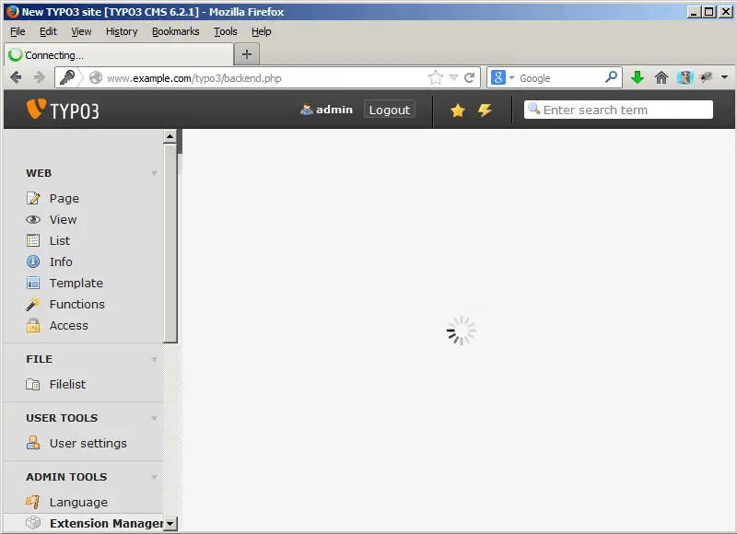Select the Connecting... tab
The height and width of the screenshot is (534, 737).
pyautogui.click(x=119, y=54)
